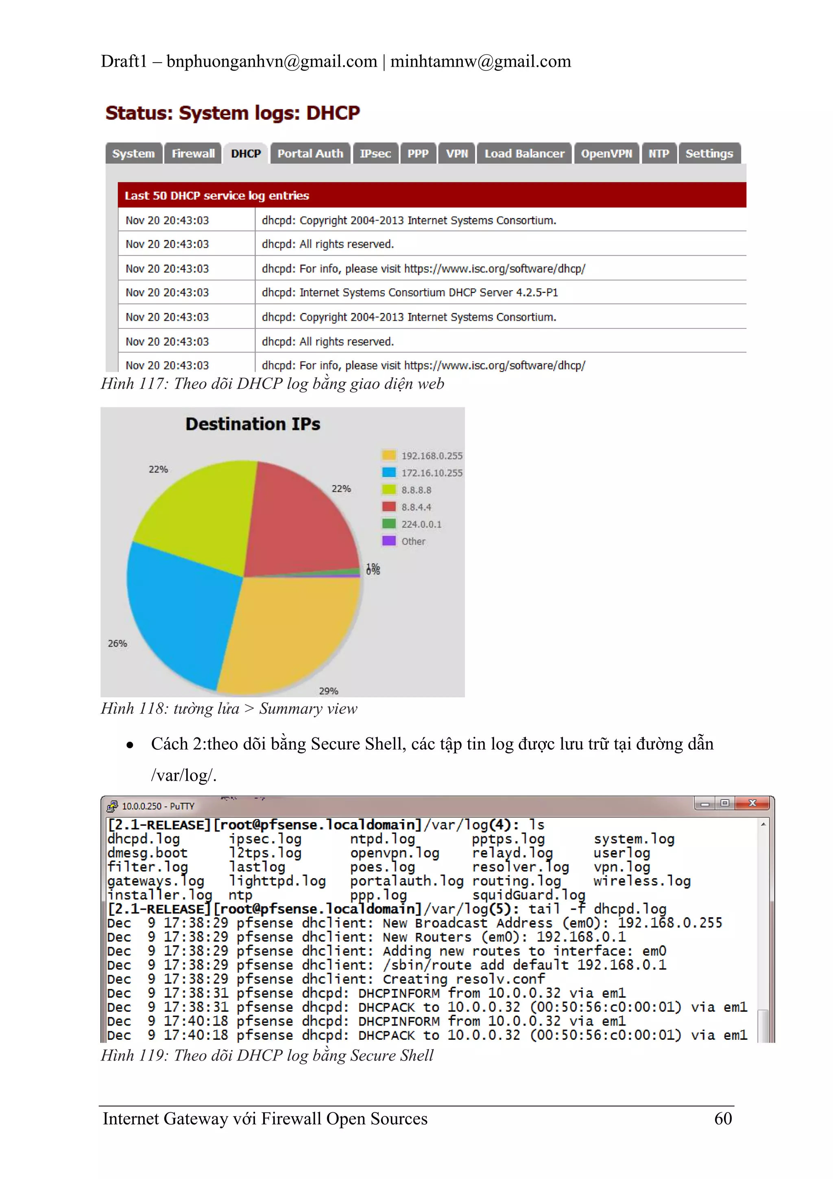Close the PuTTY window
The height and width of the screenshot is (1179, 833).
pyautogui.click(x=752, y=803)
